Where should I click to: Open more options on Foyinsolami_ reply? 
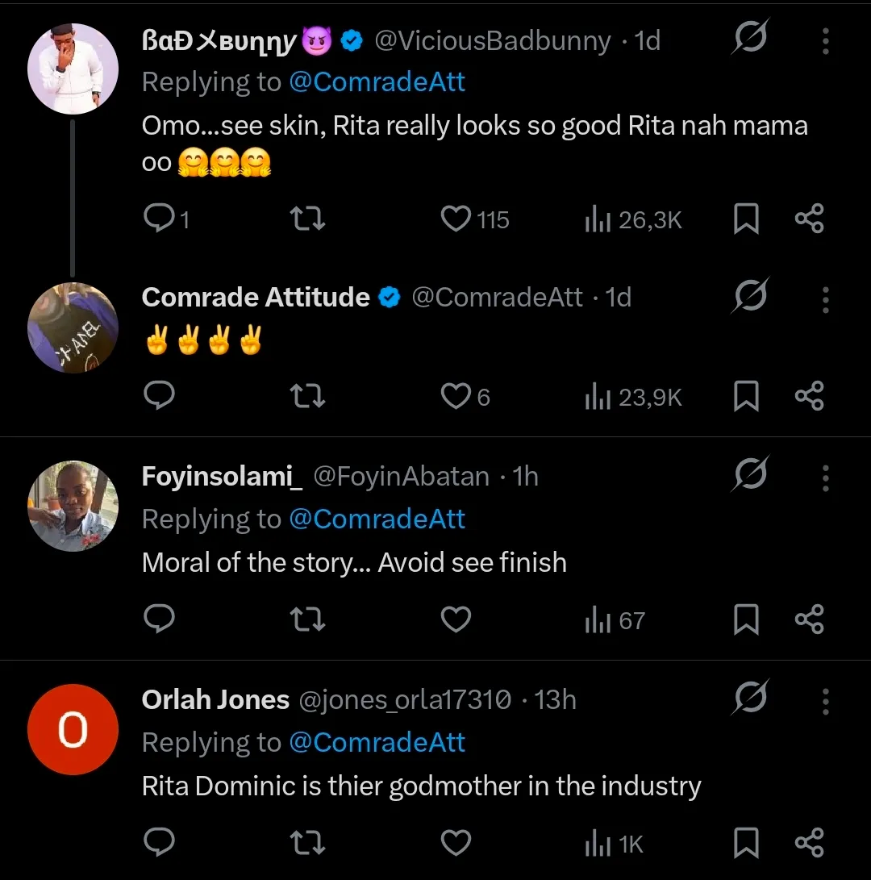(825, 478)
